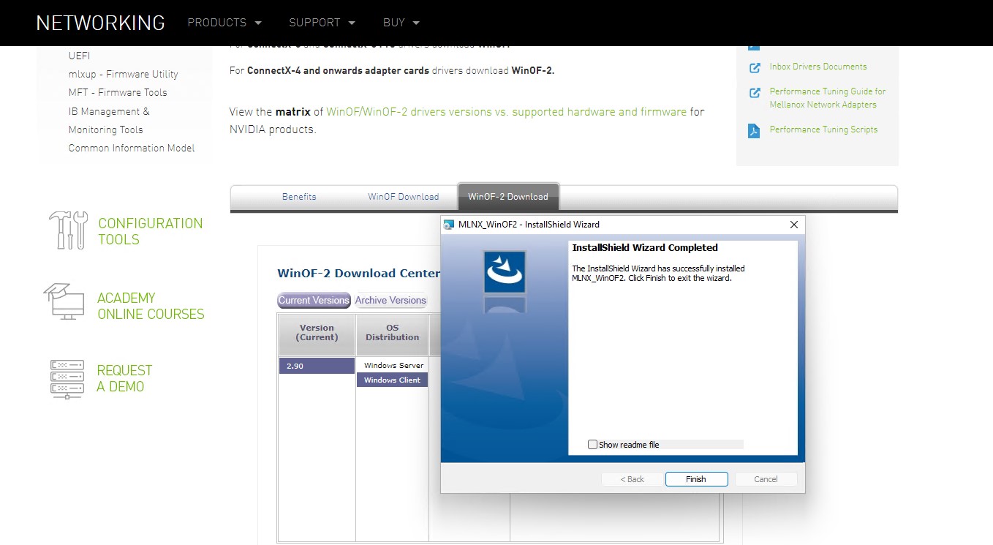Screen dimensions: 993x545
Task: Click the Cancel button in the wizard
Action: pos(766,479)
